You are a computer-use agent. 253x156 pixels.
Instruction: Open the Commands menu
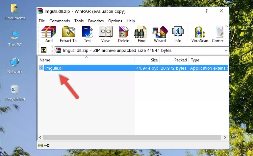pyautogui.click(x=60, y=21)
